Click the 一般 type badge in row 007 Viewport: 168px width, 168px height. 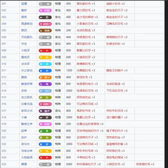coord(45,44)
